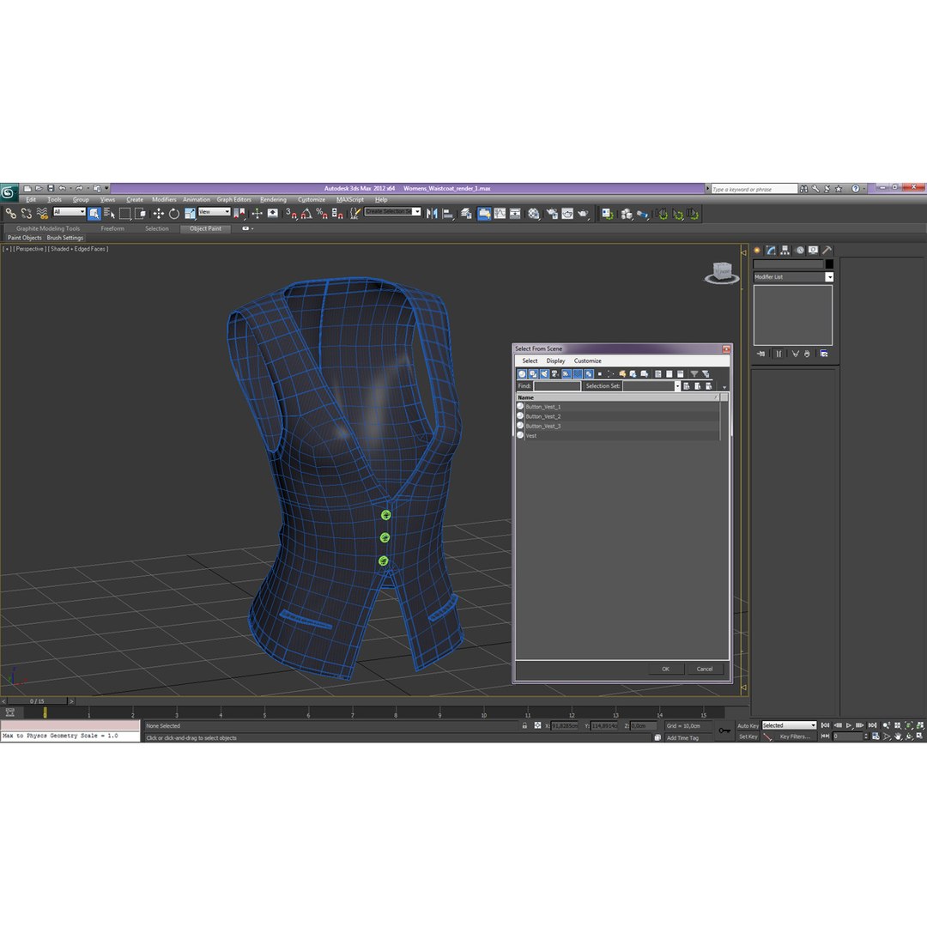Open the reference coordinate 'View' dropdown

pyautogui.click(x=214, y=212)
